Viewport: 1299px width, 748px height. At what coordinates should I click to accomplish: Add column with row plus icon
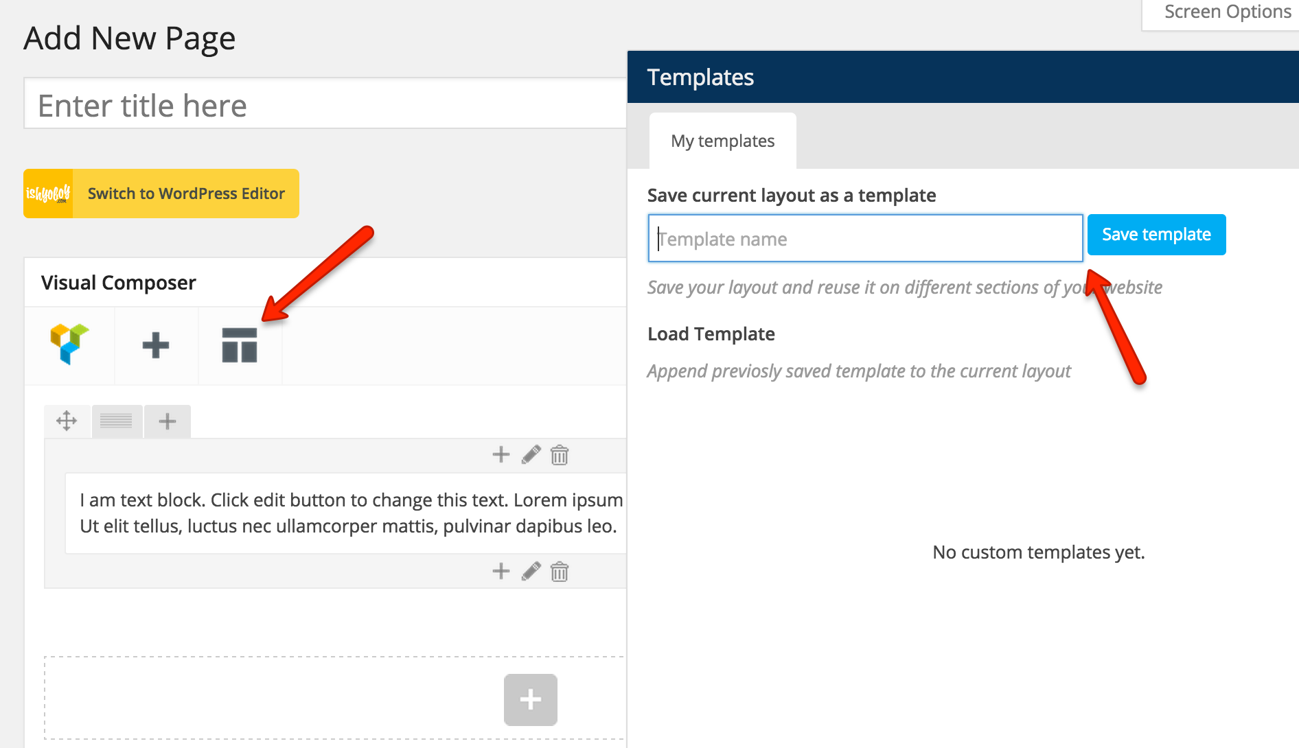coord(168,421)
